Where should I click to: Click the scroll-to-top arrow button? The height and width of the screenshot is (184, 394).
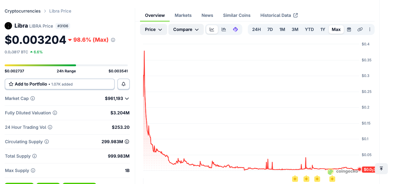pyautogui.click(x=381, y=169)
